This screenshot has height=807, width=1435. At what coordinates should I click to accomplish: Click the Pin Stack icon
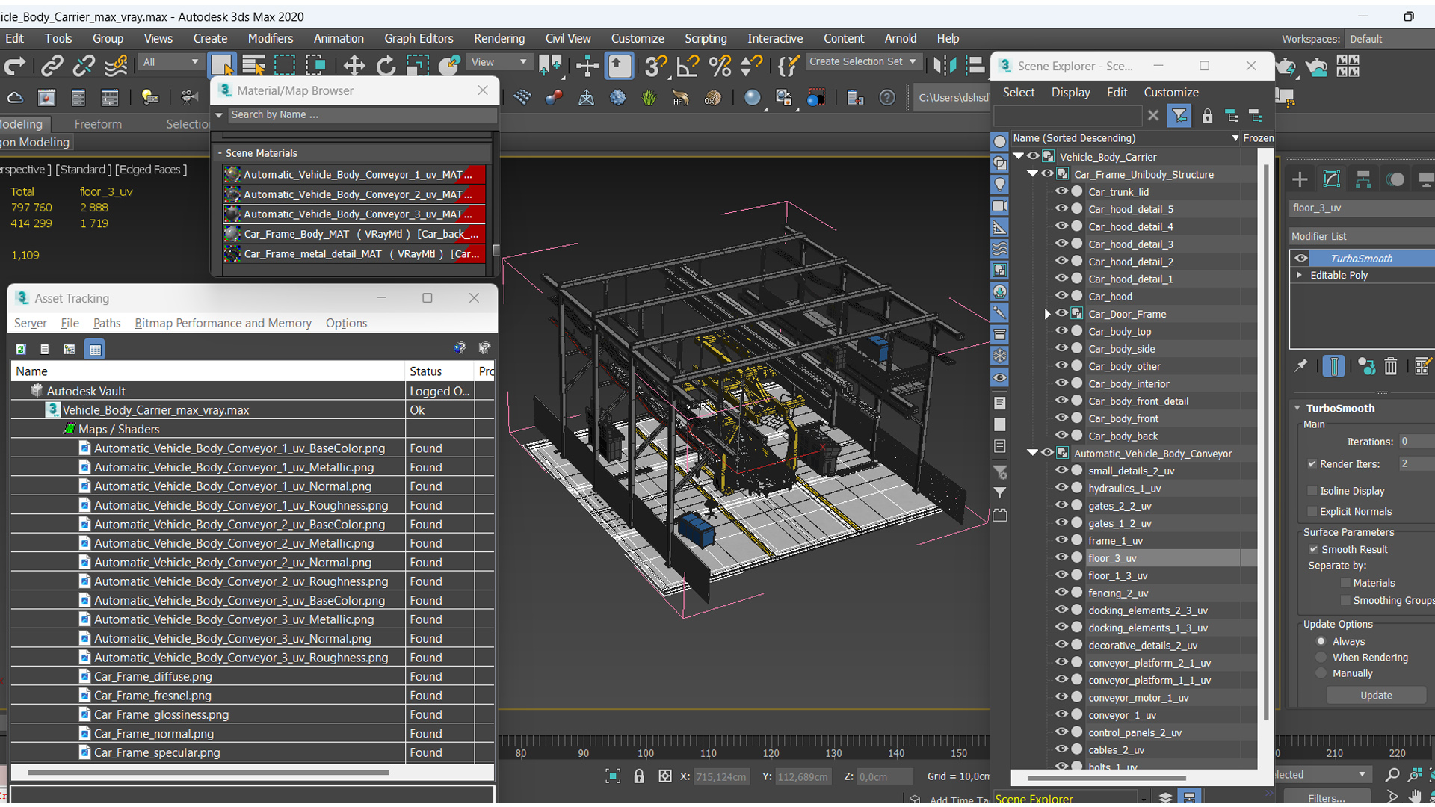pyautogui.click(x=1301, y=366)
